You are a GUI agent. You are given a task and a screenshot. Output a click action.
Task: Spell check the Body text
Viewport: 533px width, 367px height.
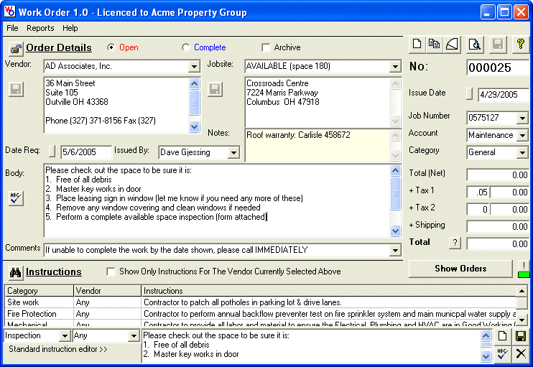16,198
